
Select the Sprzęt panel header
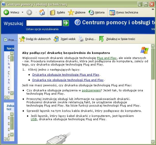(x=9, y=48)
